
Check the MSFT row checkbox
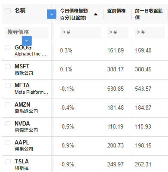(8, 67)
